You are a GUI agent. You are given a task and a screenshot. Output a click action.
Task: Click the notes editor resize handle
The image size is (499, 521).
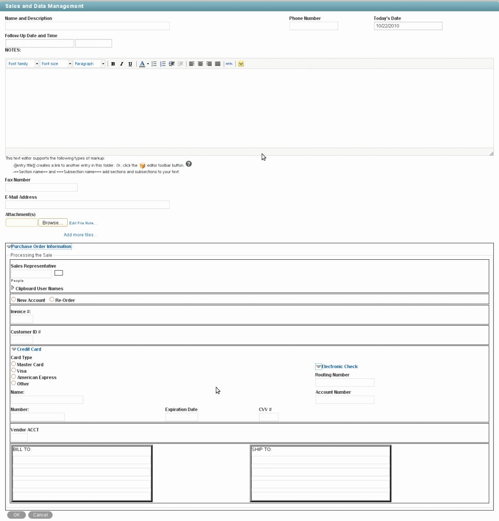[x=491, y=153]
